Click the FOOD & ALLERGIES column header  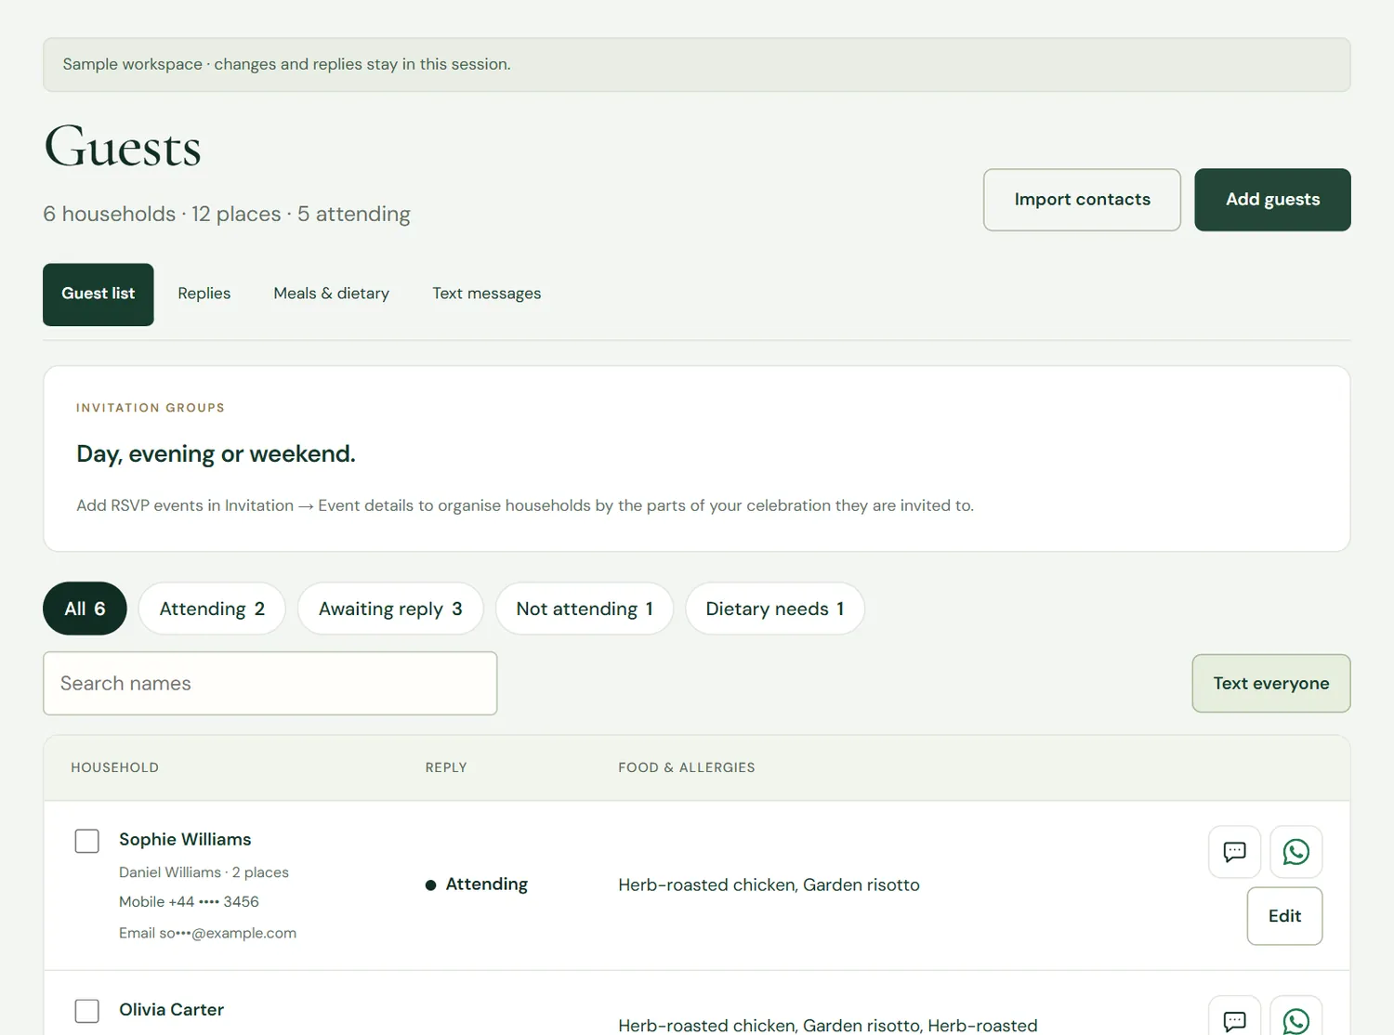tap(687, 768)
